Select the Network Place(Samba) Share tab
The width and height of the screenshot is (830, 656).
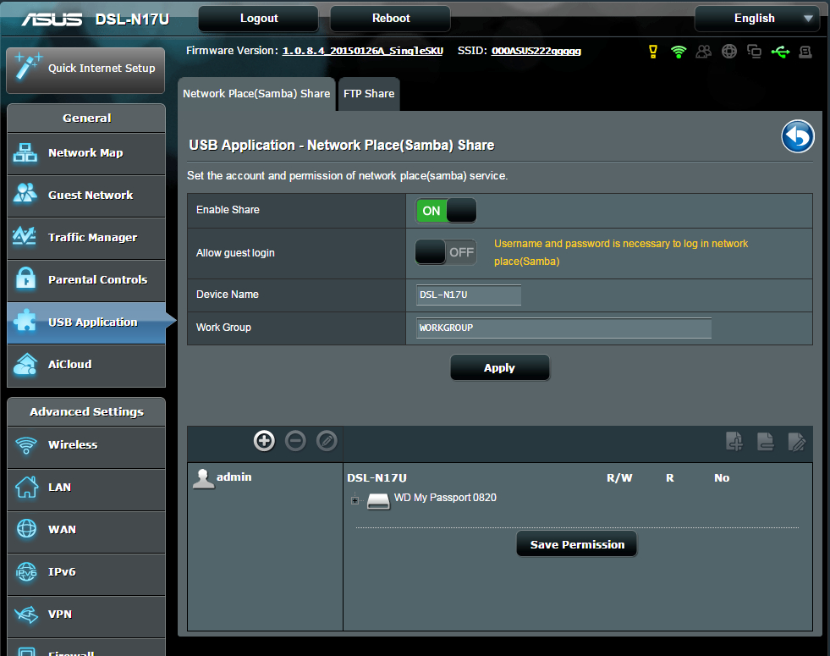coord(256,94)
